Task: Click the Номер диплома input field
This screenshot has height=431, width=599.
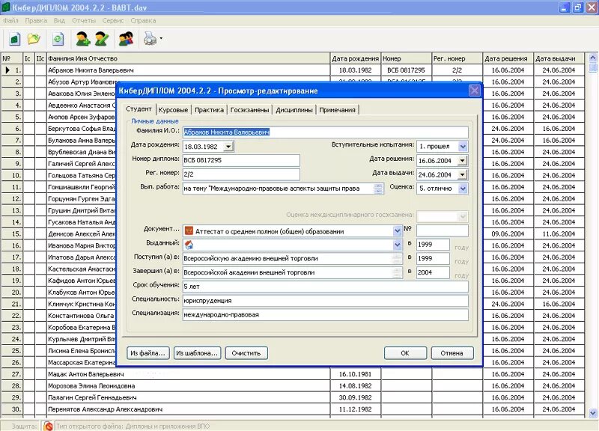Action: click(x=241, y=160)
